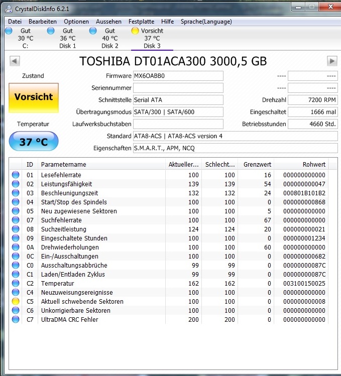Click the Aktueller... column header

click(x=184, y=165)
